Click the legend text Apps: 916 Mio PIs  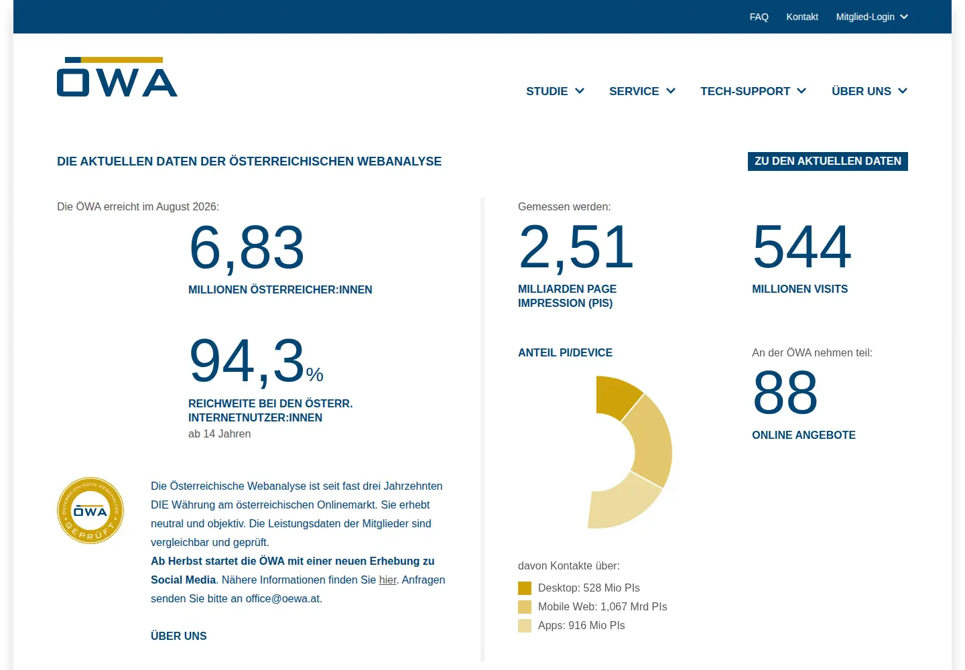point(582,625)
